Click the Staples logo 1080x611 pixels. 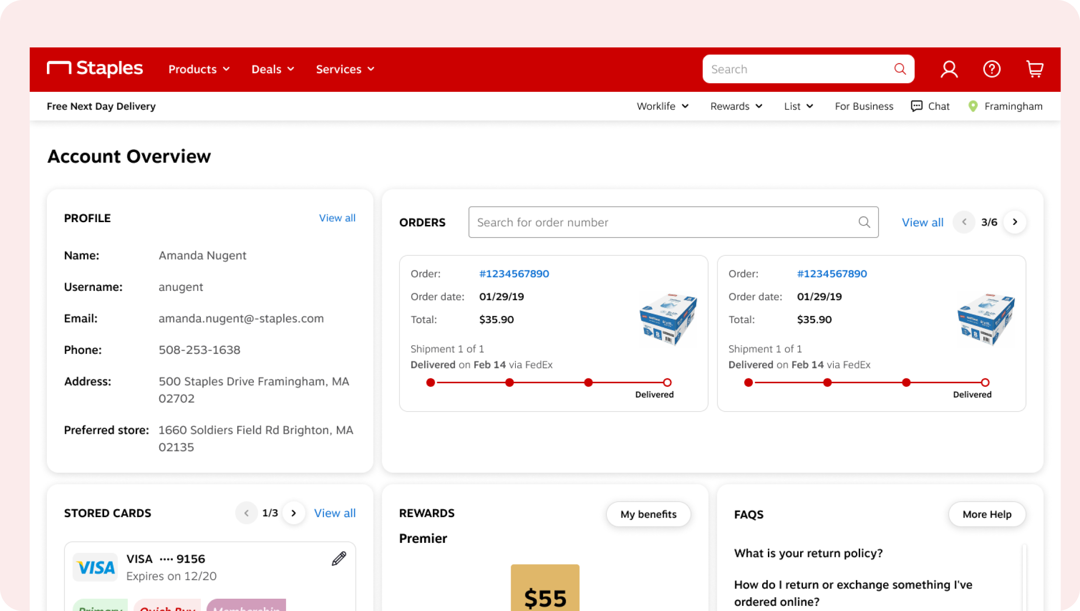point(95,69)
